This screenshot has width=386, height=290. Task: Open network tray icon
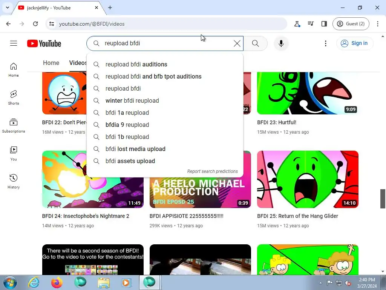point(339,283)
